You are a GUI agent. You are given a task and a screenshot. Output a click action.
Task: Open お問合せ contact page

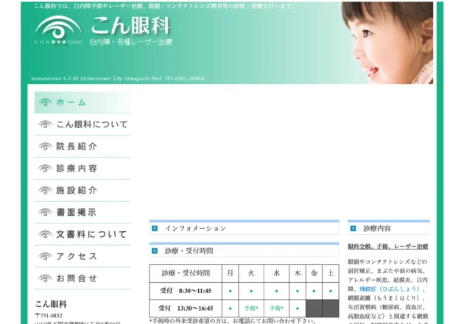[x=82, y=278]
